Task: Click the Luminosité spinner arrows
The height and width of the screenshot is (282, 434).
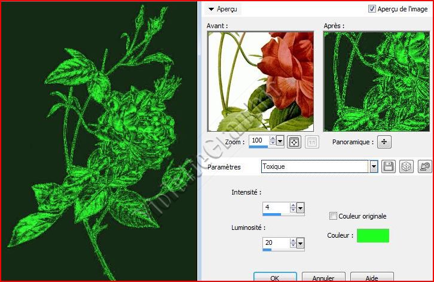Action: (x=293, y=243)
